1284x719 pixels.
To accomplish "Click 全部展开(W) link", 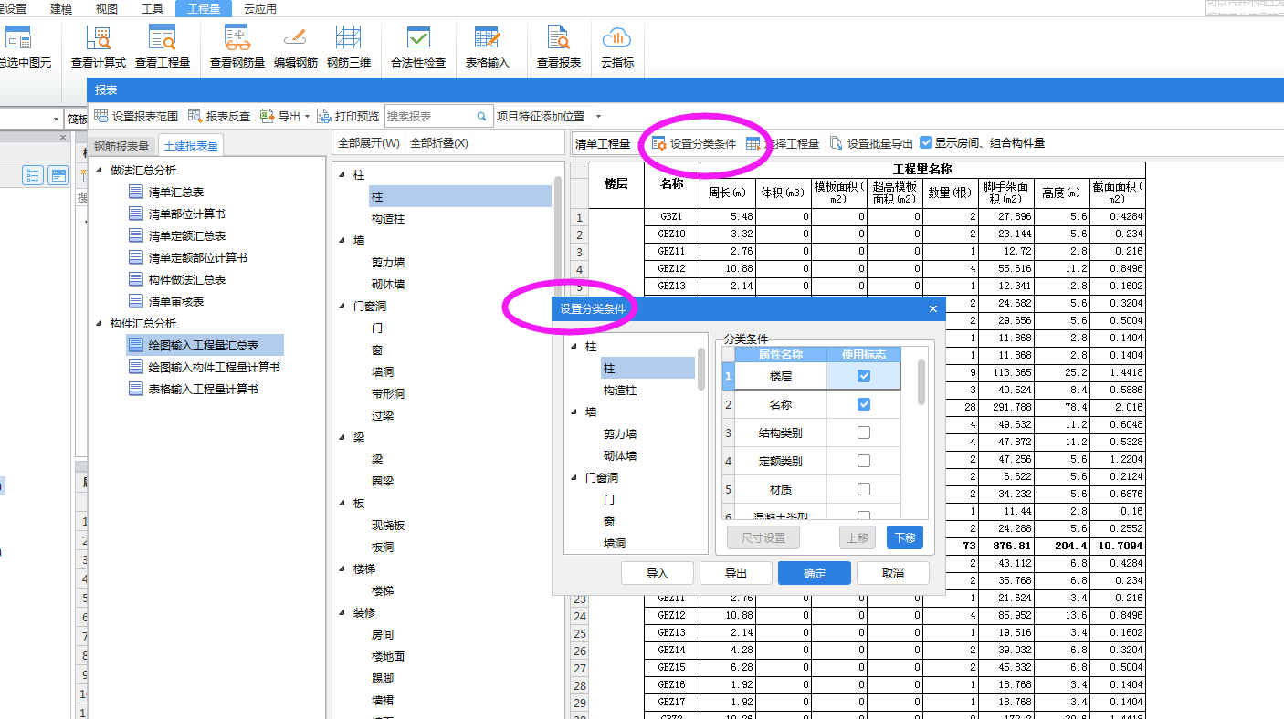I will [369, 143].
